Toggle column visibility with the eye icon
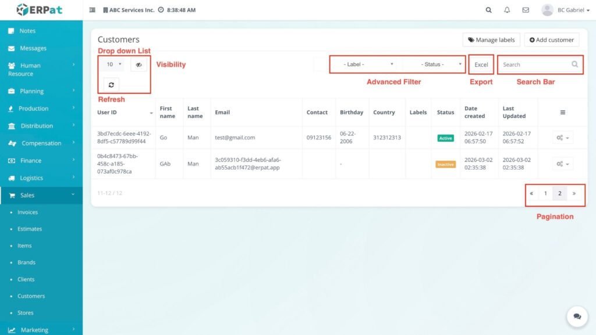Screen dimensions: 596x335 139,64
